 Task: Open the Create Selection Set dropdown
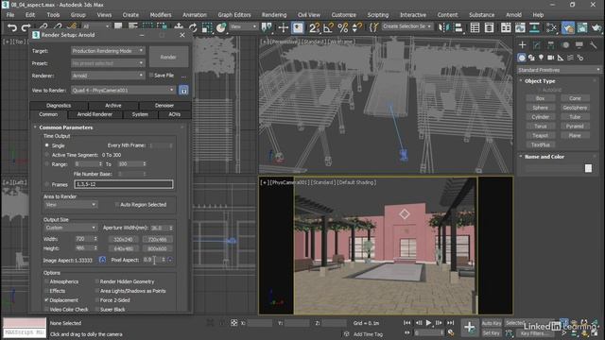pyautogui.click(x=407, y=26)
